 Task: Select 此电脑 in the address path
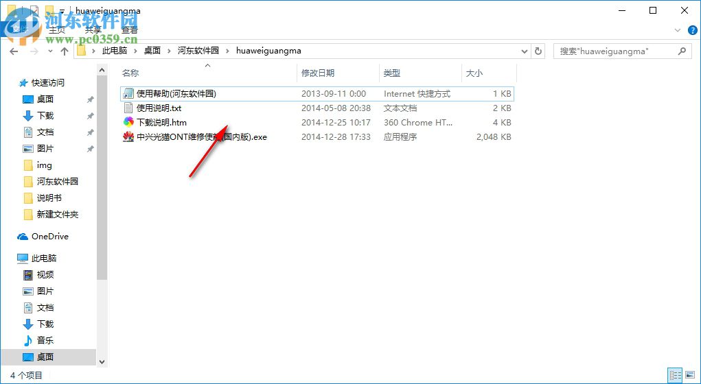(x=115, y=51)
